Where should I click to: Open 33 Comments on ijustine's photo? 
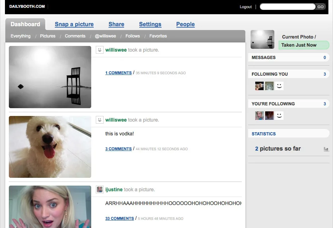click(x=119, y=218)
